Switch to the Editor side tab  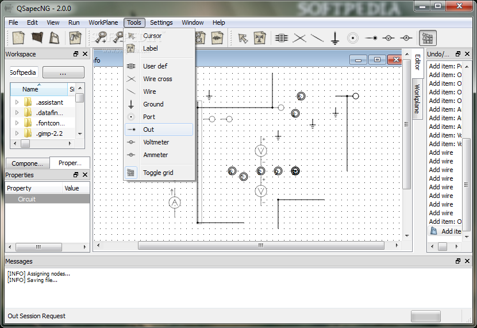point(417,62)
